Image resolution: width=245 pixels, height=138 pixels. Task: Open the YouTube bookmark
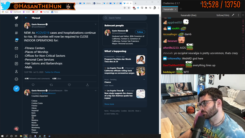tap(45, 12)
